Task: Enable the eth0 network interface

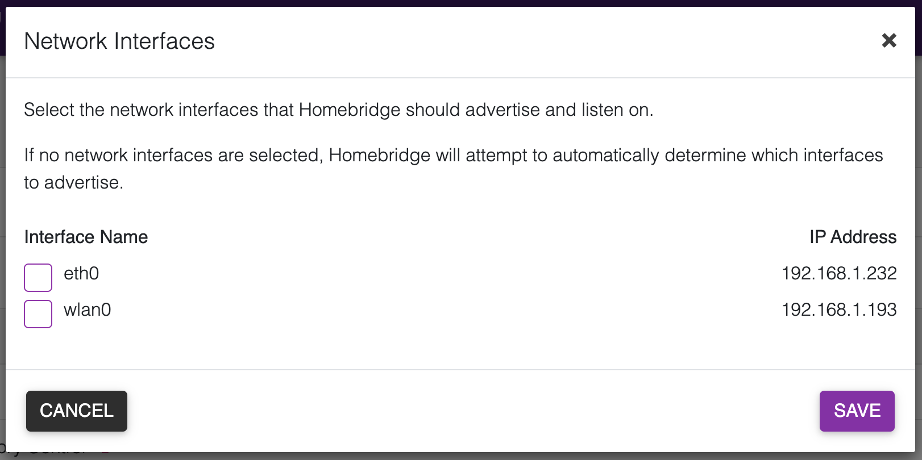Action: click(x=38, y=278)
